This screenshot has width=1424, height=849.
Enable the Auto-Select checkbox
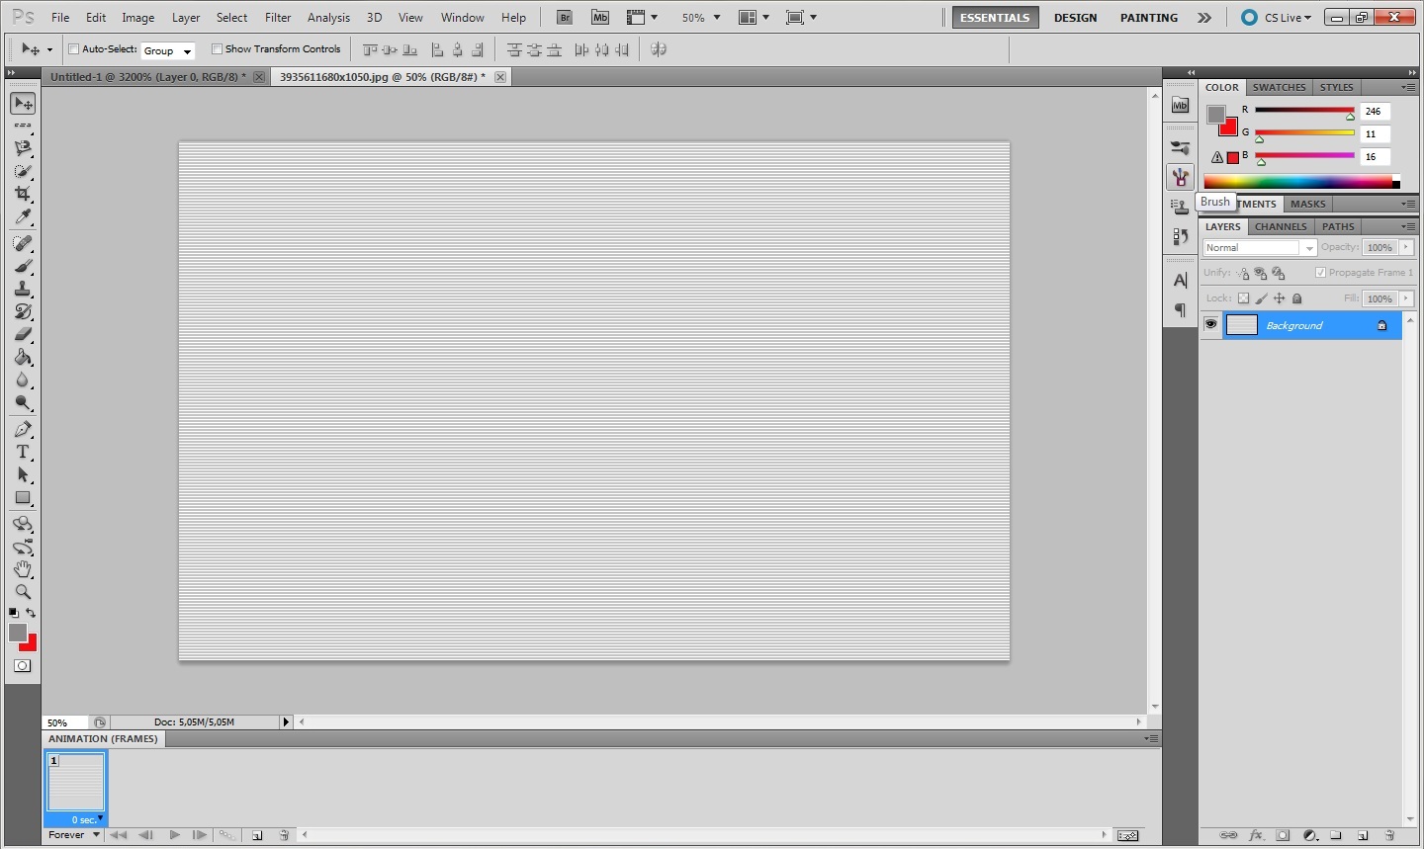coord(73,49)
